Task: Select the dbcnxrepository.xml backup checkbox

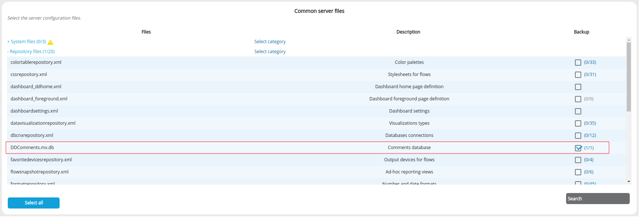Action: (578, 136)
